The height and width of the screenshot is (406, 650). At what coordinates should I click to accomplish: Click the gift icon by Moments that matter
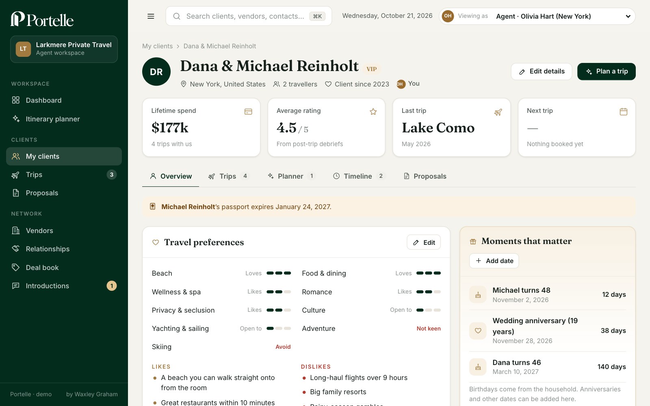point(473,242)
